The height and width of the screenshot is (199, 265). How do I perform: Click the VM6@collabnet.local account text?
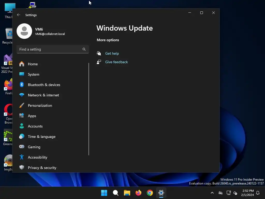[50, 34]
